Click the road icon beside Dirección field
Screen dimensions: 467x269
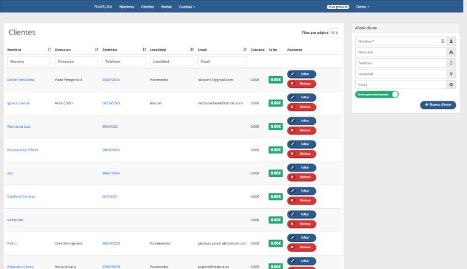pos(452,52)
